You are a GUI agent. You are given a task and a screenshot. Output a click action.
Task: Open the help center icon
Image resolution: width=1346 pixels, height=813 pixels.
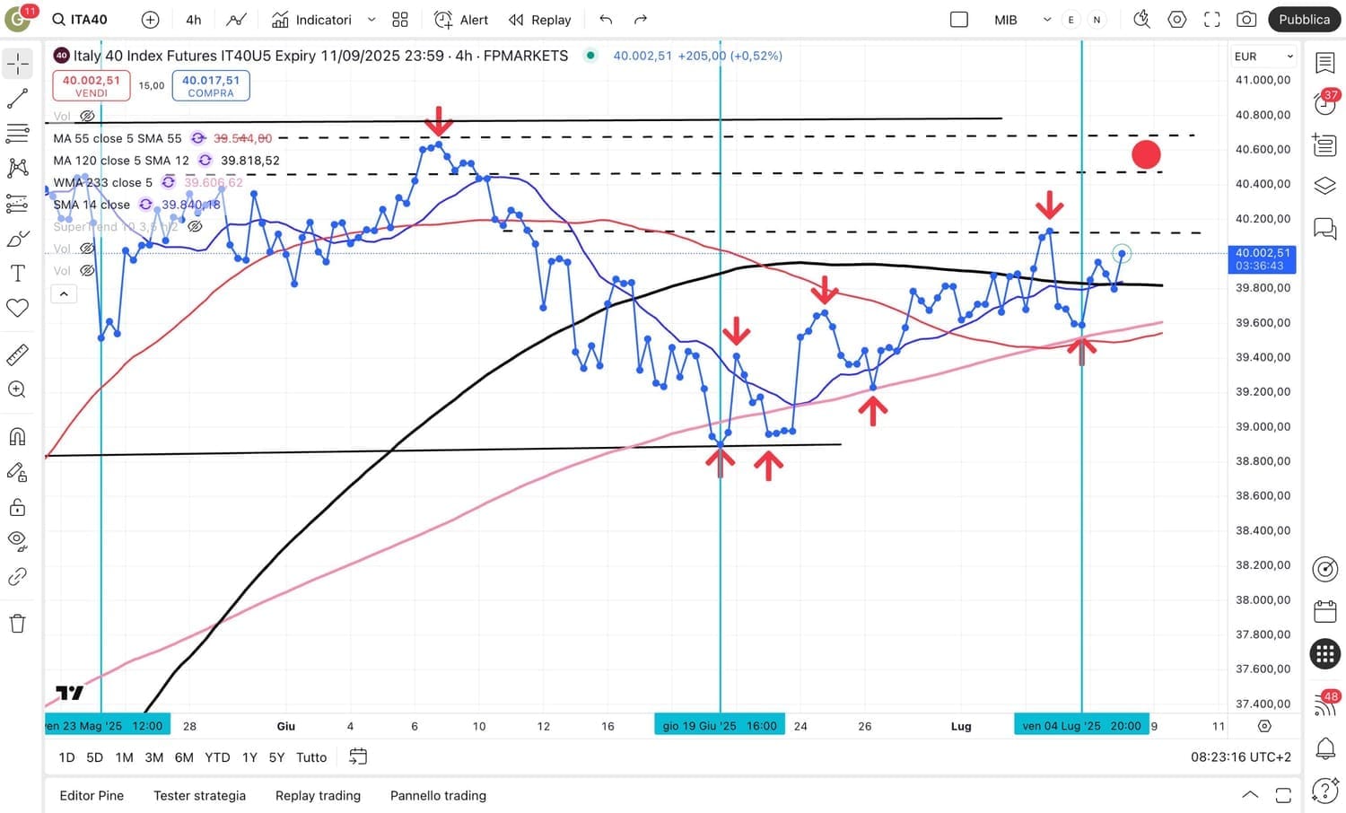(x=1325, y=791)
